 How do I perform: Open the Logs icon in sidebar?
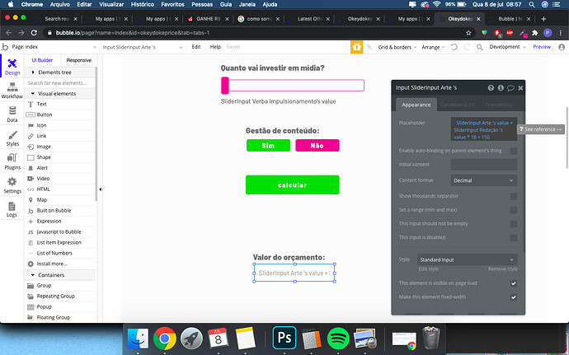(12, 206)
